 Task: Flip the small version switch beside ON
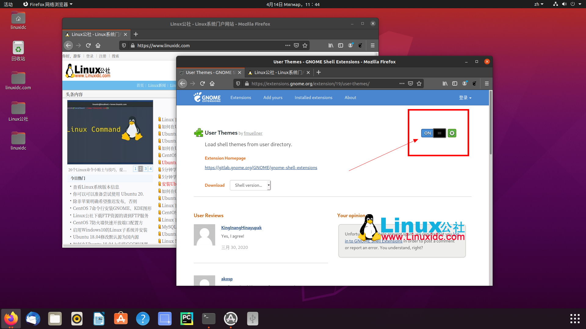[440, 133]
